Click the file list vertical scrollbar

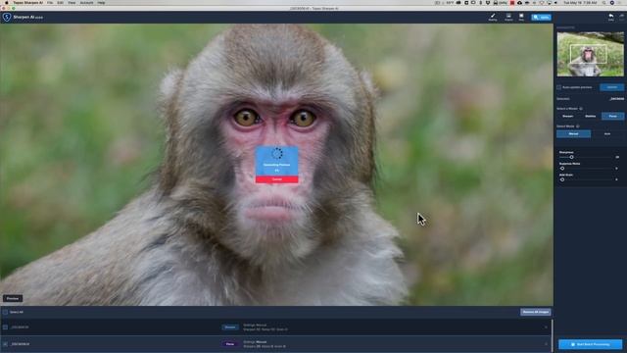coord(553,335)
